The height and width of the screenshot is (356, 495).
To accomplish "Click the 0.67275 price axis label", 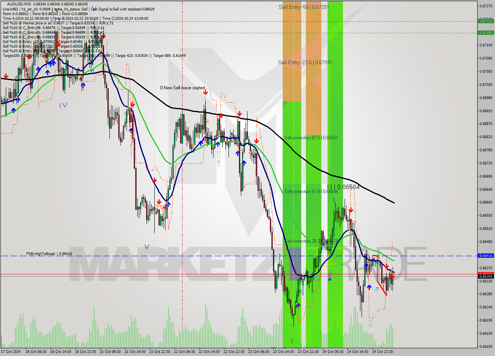I will tap(486, 6).
